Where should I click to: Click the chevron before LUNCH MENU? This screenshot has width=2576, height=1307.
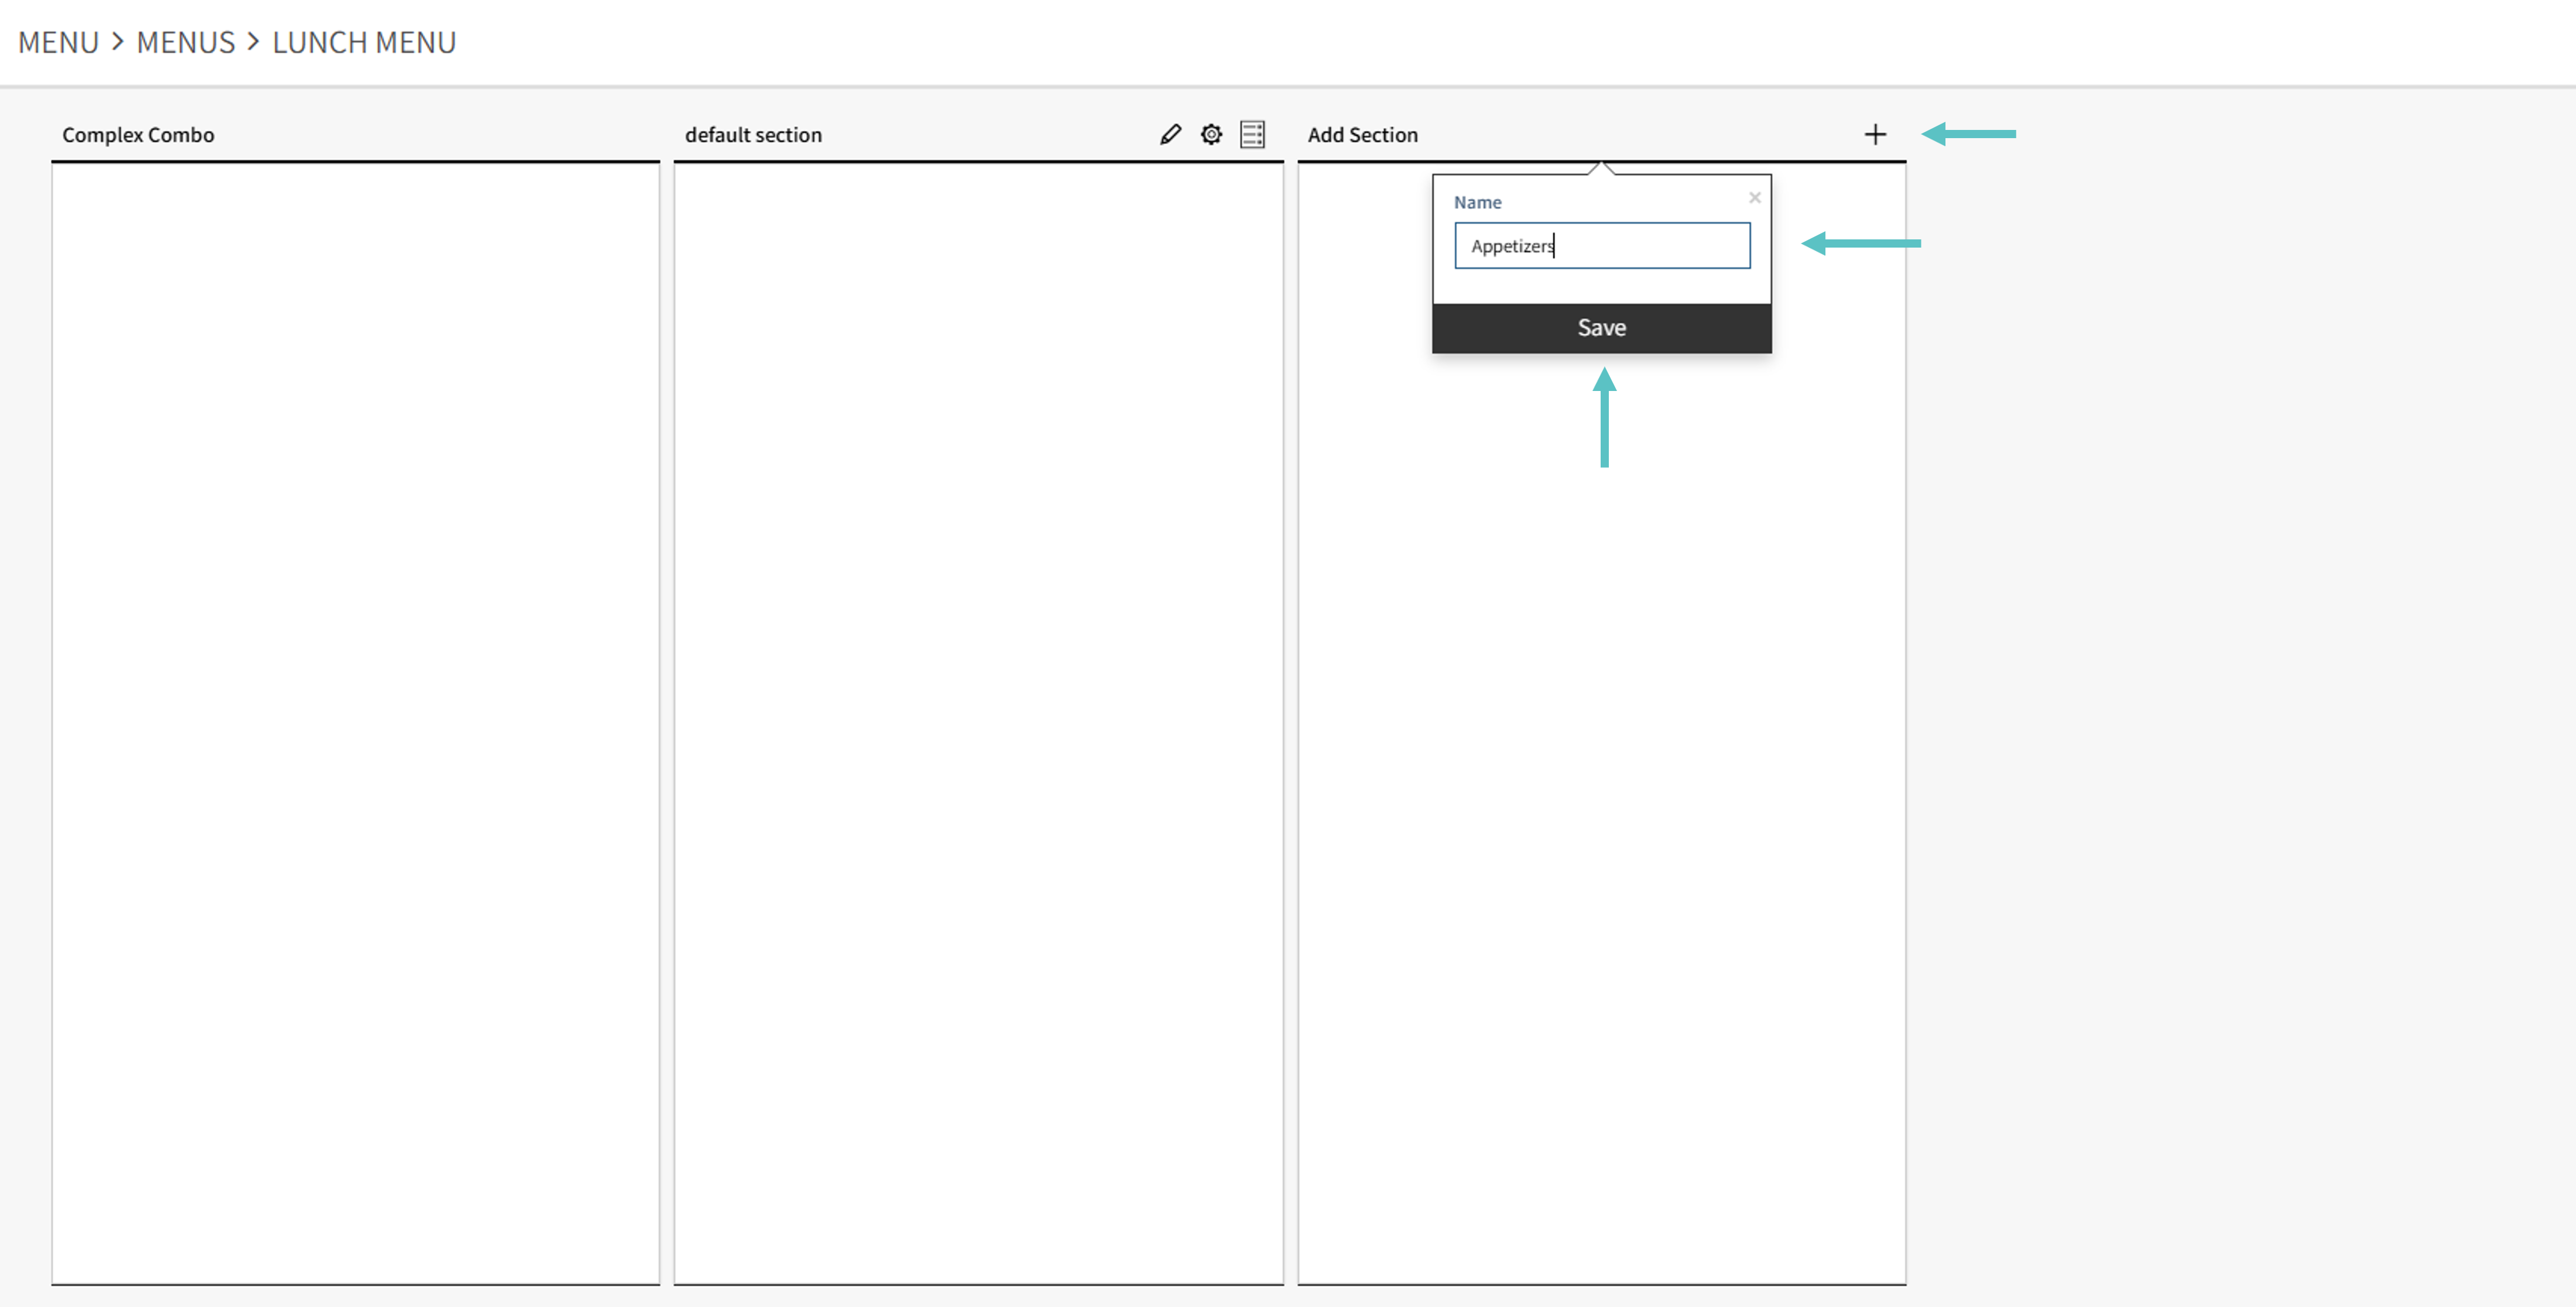[253, 42]
